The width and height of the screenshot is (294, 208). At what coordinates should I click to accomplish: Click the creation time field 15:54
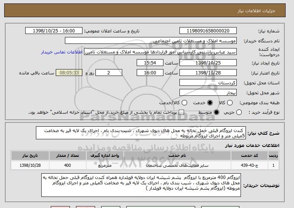(150, 63)
